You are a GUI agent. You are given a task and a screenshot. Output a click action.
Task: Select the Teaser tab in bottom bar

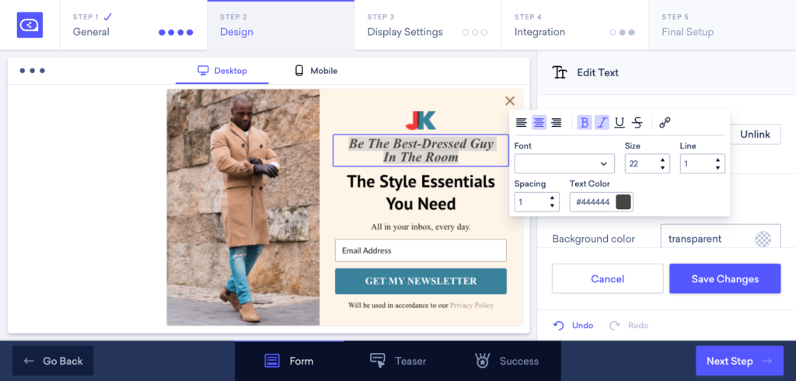(397, 362)
